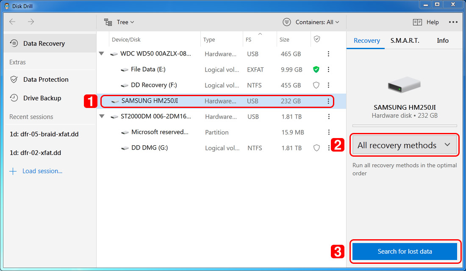This screenshot has width=466, height=271.
Task: Open options menu for WDC WD50 disk
Action: click(328, 54)
